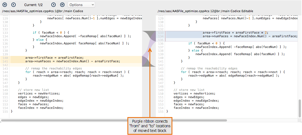Go to the next difference
302x135 pixels.
click(x=54, y=4)
